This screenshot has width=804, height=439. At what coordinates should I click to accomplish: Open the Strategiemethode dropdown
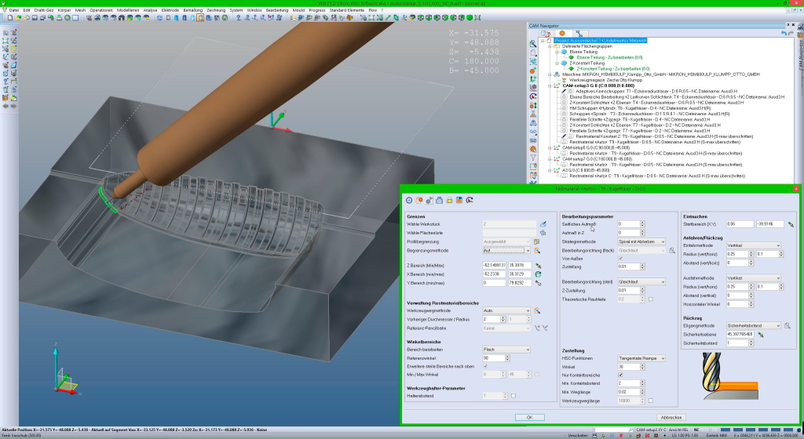click(x=641, y=241)
